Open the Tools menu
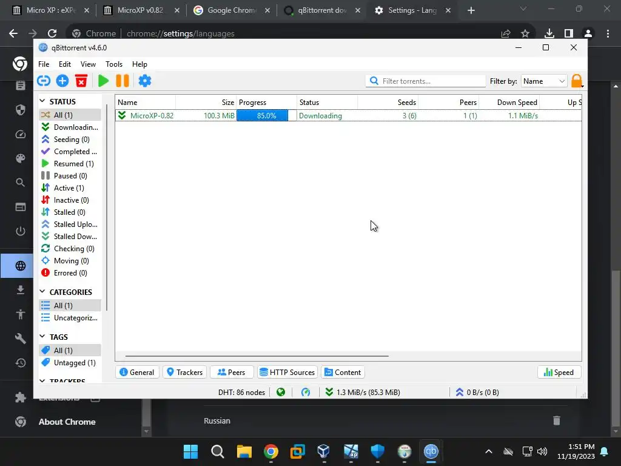 pyautogui.click(x=113, y=64)
